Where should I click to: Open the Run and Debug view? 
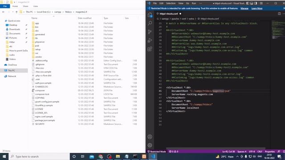(150, 40)
